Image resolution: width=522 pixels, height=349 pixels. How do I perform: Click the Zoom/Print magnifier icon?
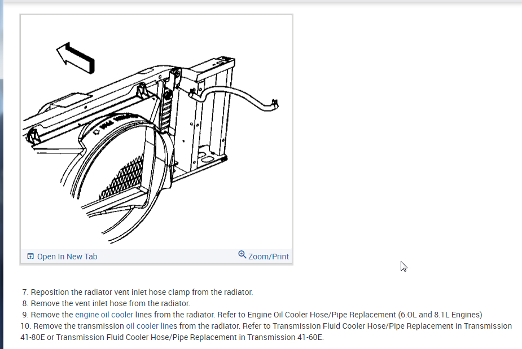tap(242, 255)
